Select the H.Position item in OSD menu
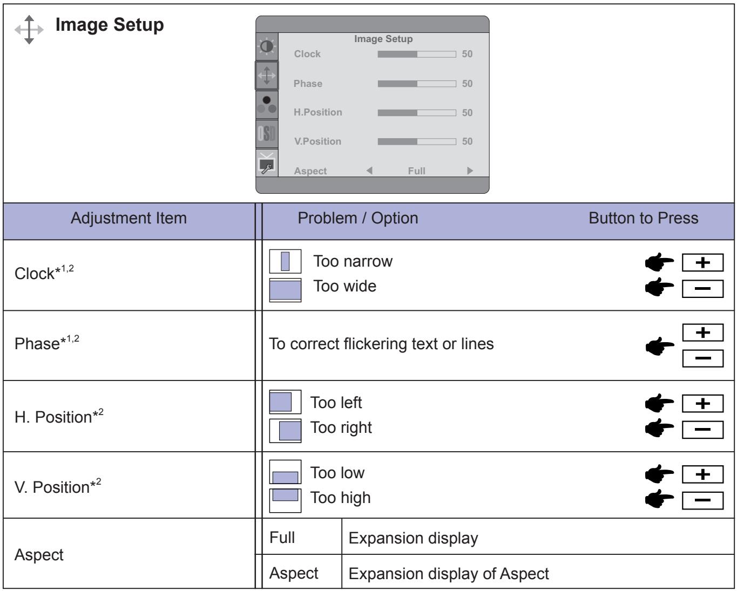Image resolution: width=737 pixels, height=591 pixels. pyautogui.click(x=317, y=112)
